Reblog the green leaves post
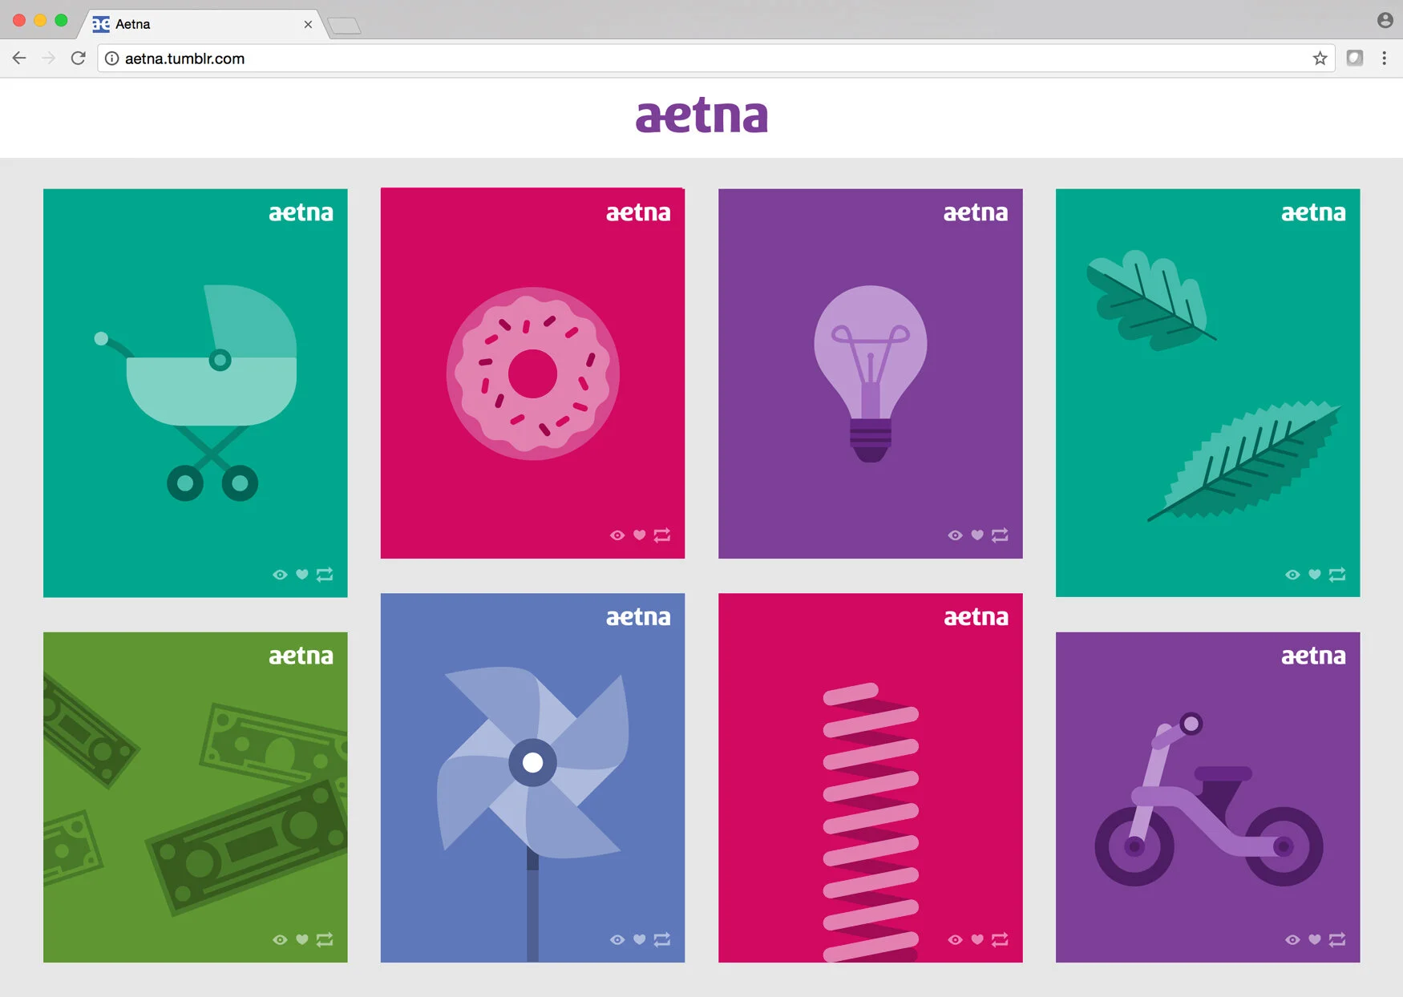The height and width of the screenshot is (997, 1403). [1337, 575]
